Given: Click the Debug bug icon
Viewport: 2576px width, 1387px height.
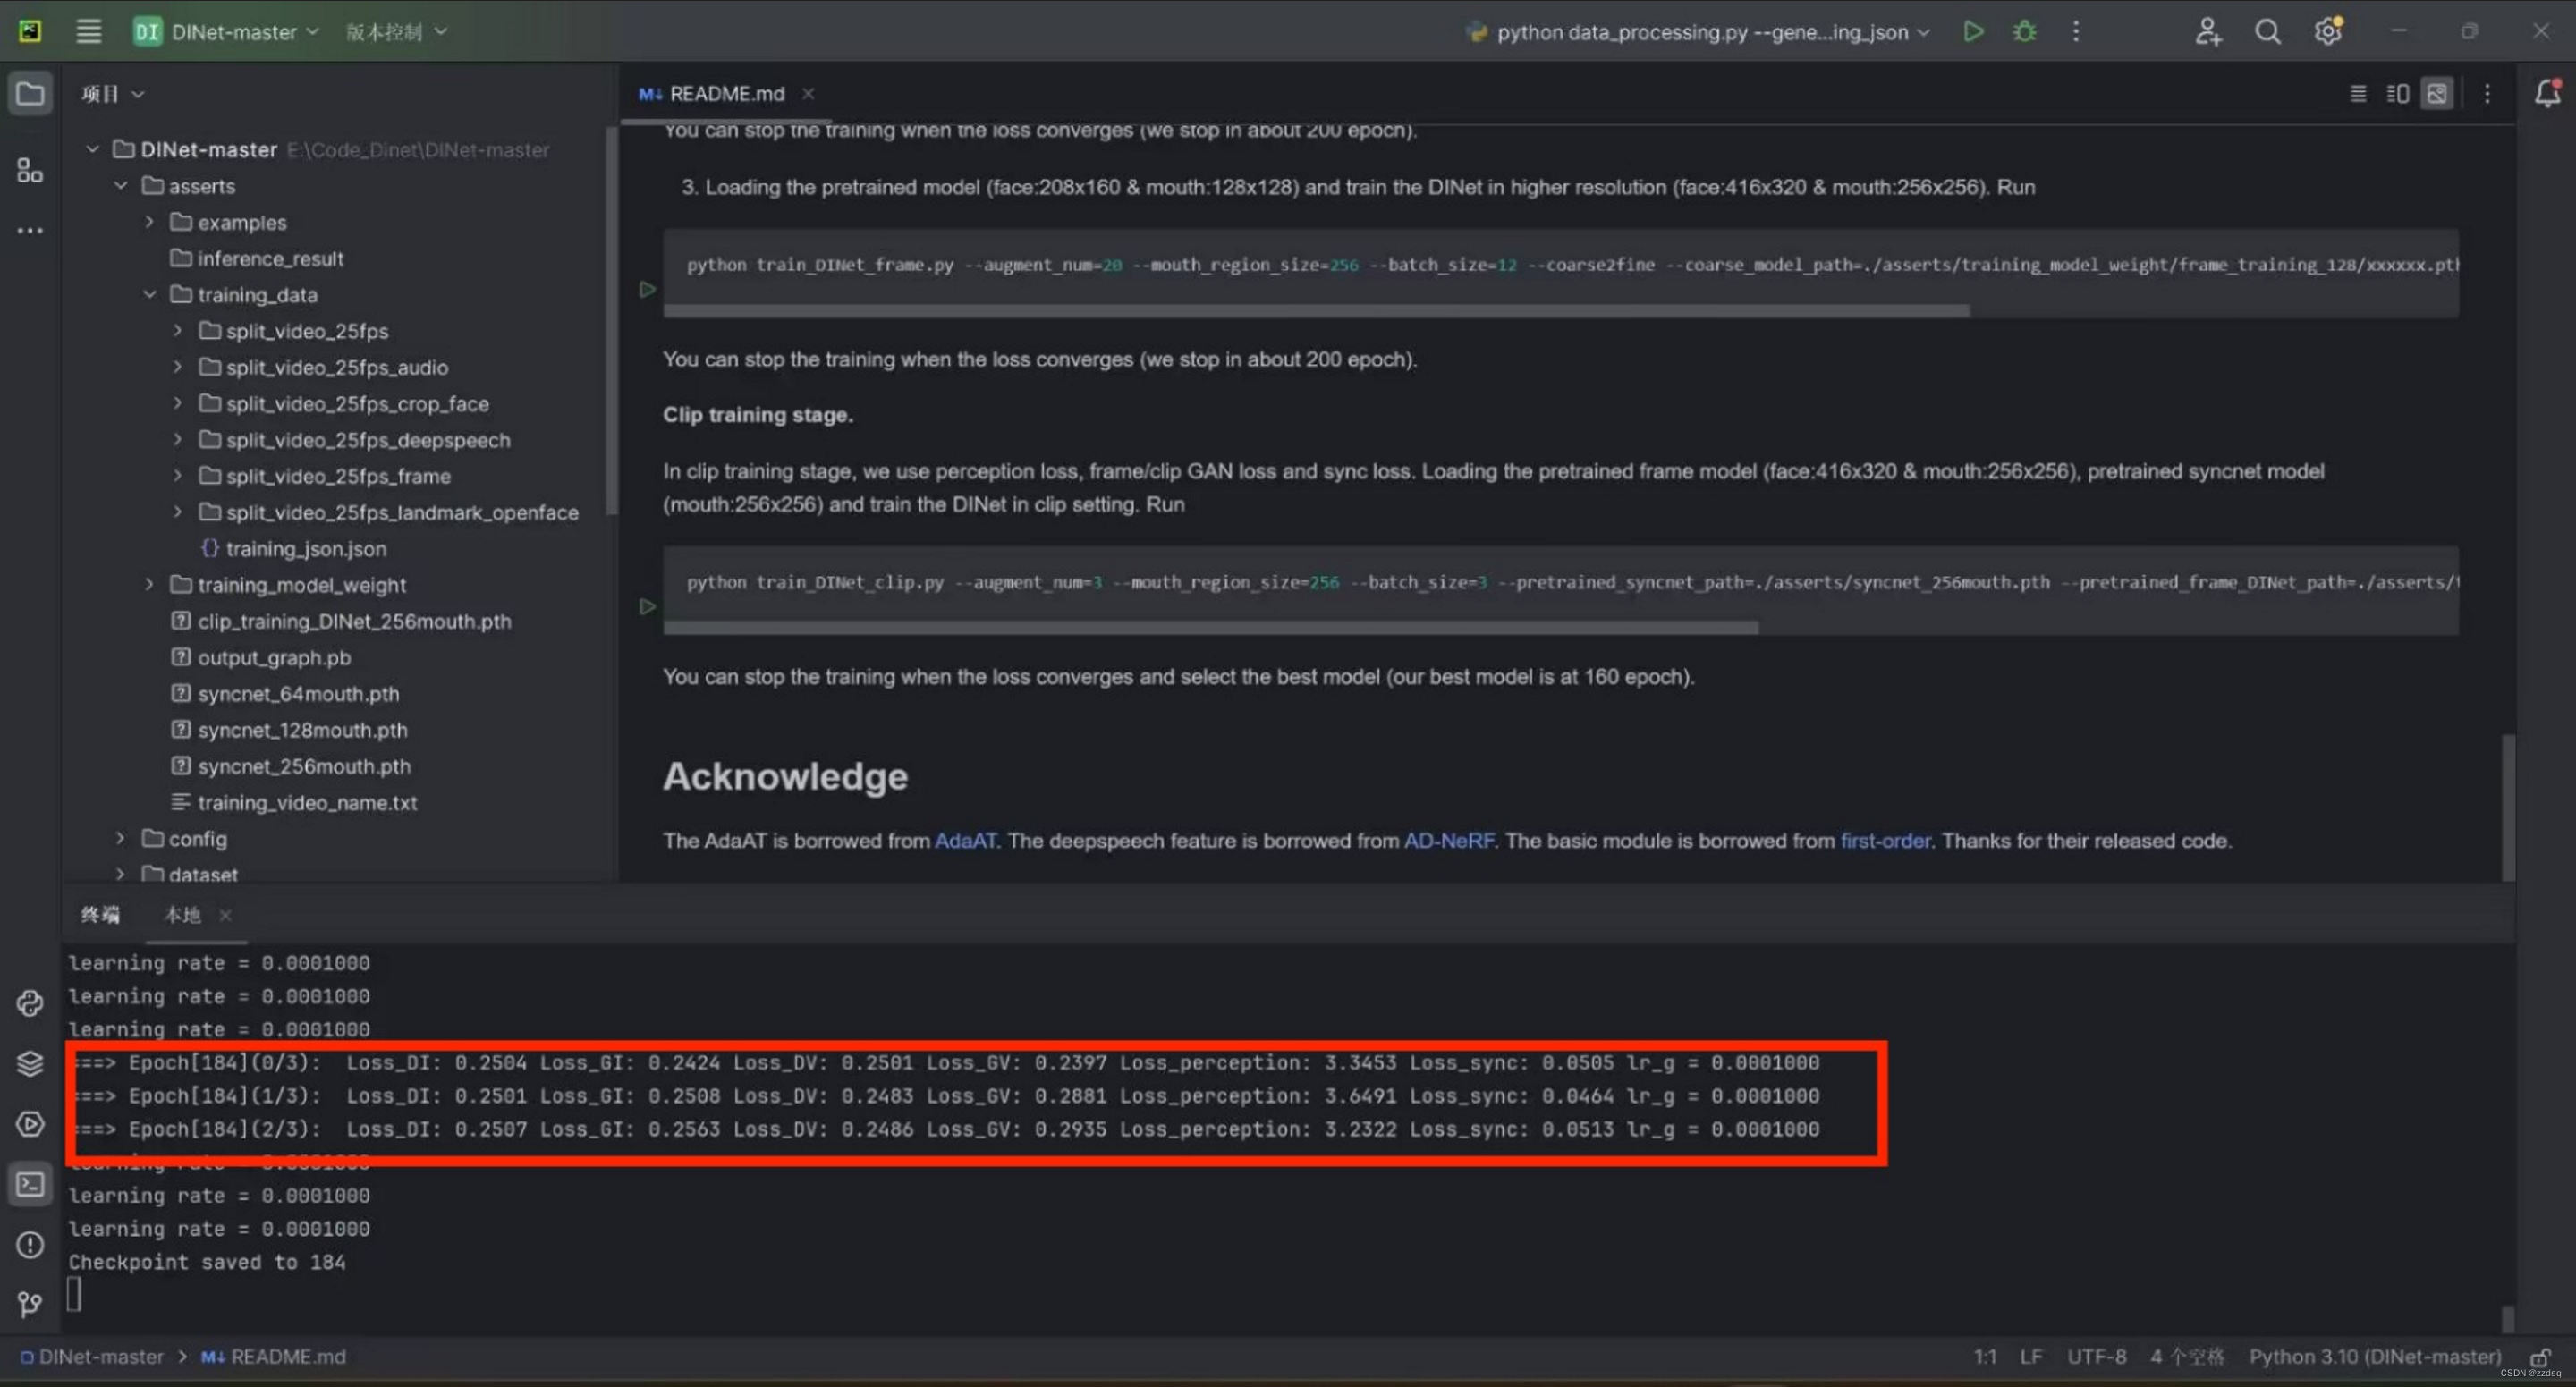Looking at the screenshot, I should point(2024,31).
